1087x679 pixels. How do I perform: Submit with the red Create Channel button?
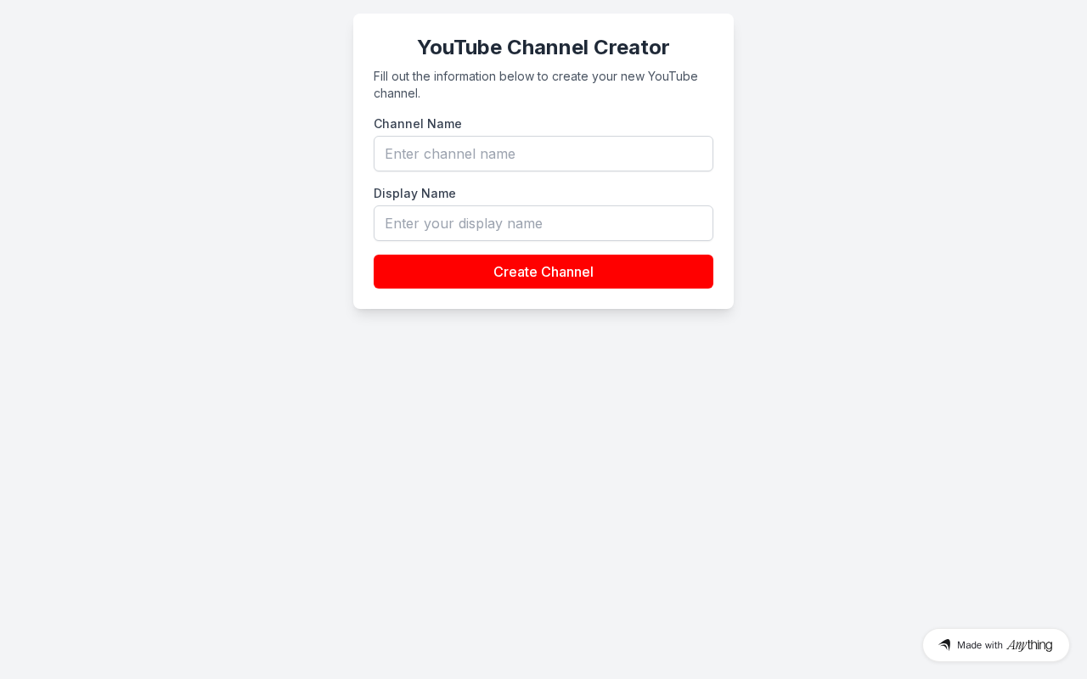pyautogui.click(x=543, y=272)
